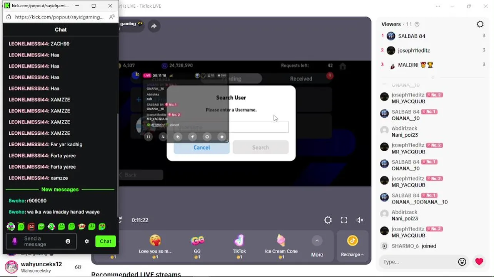Pause the overlay stream with the pause button
This screenshot has width=494, height=277.
pos(149,137)
